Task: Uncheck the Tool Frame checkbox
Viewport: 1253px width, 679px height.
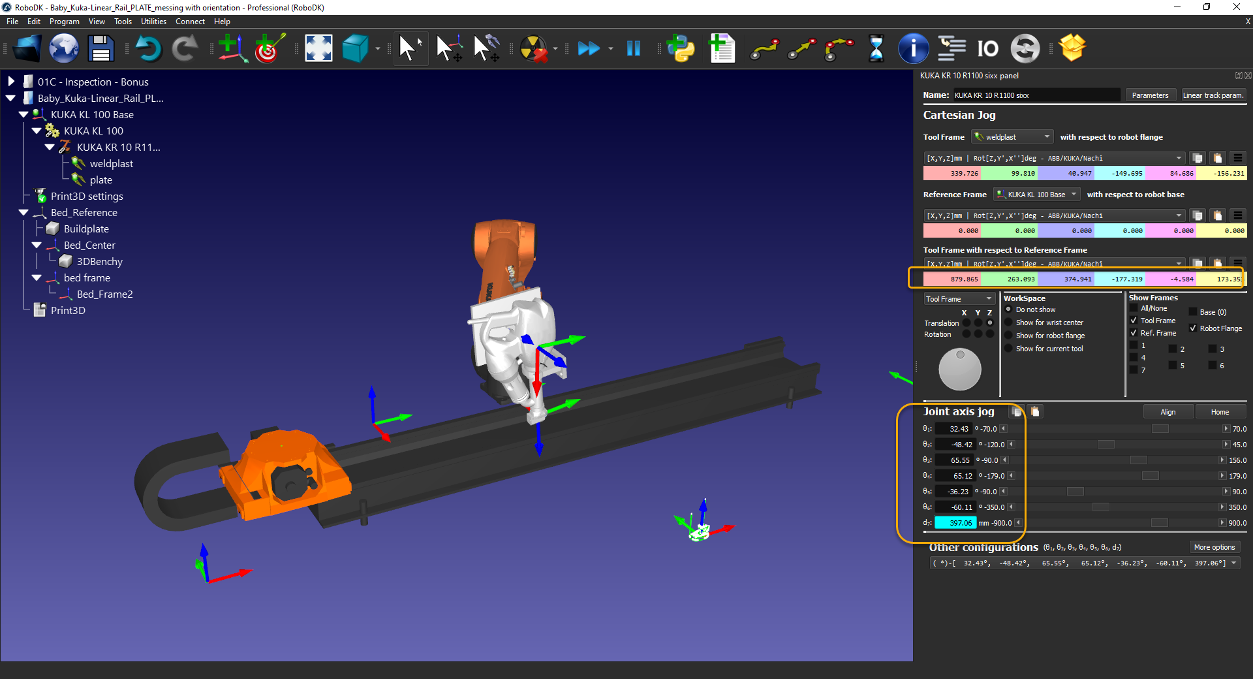Action: click(1134, 321)
